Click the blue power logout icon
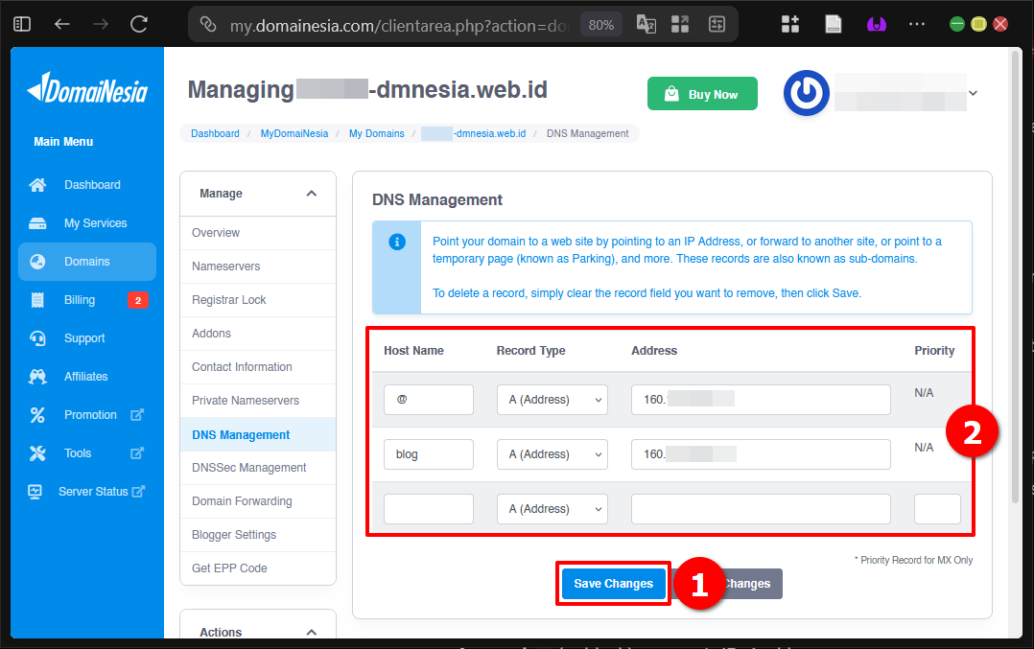This screenshot has width=1034, height=649. [x=806, y=93]
